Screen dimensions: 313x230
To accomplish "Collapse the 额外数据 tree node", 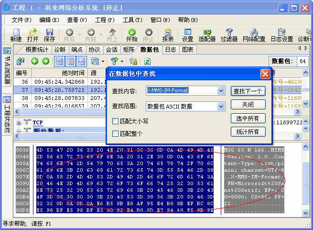I will pyautogui.click(x=19, y=131).
